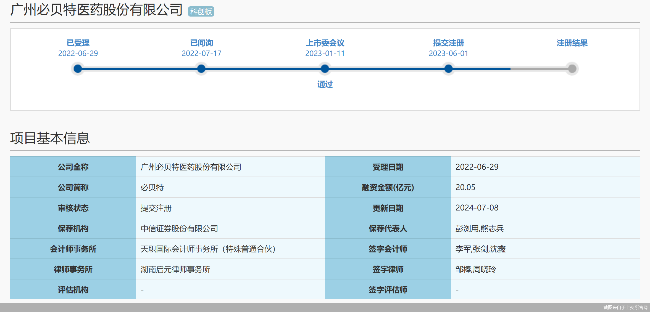
Task: Click the 会计师事务所 header cell
Action: coord(73,249)
